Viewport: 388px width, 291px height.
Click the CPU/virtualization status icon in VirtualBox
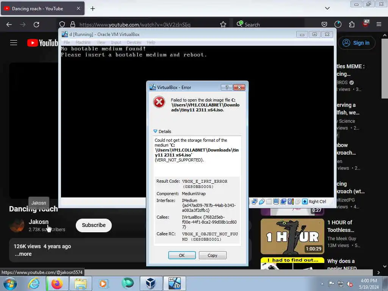[290, 202]
